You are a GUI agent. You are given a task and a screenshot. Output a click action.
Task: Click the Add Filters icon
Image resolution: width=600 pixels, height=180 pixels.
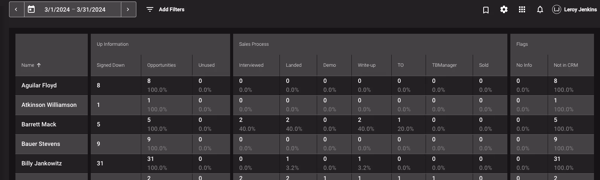[150, 9]
